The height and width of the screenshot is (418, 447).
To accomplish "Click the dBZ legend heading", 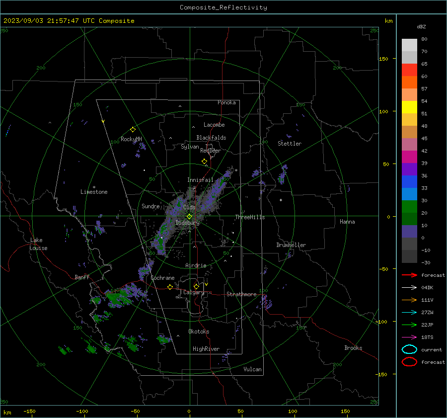I will click(x=421, y=26).
